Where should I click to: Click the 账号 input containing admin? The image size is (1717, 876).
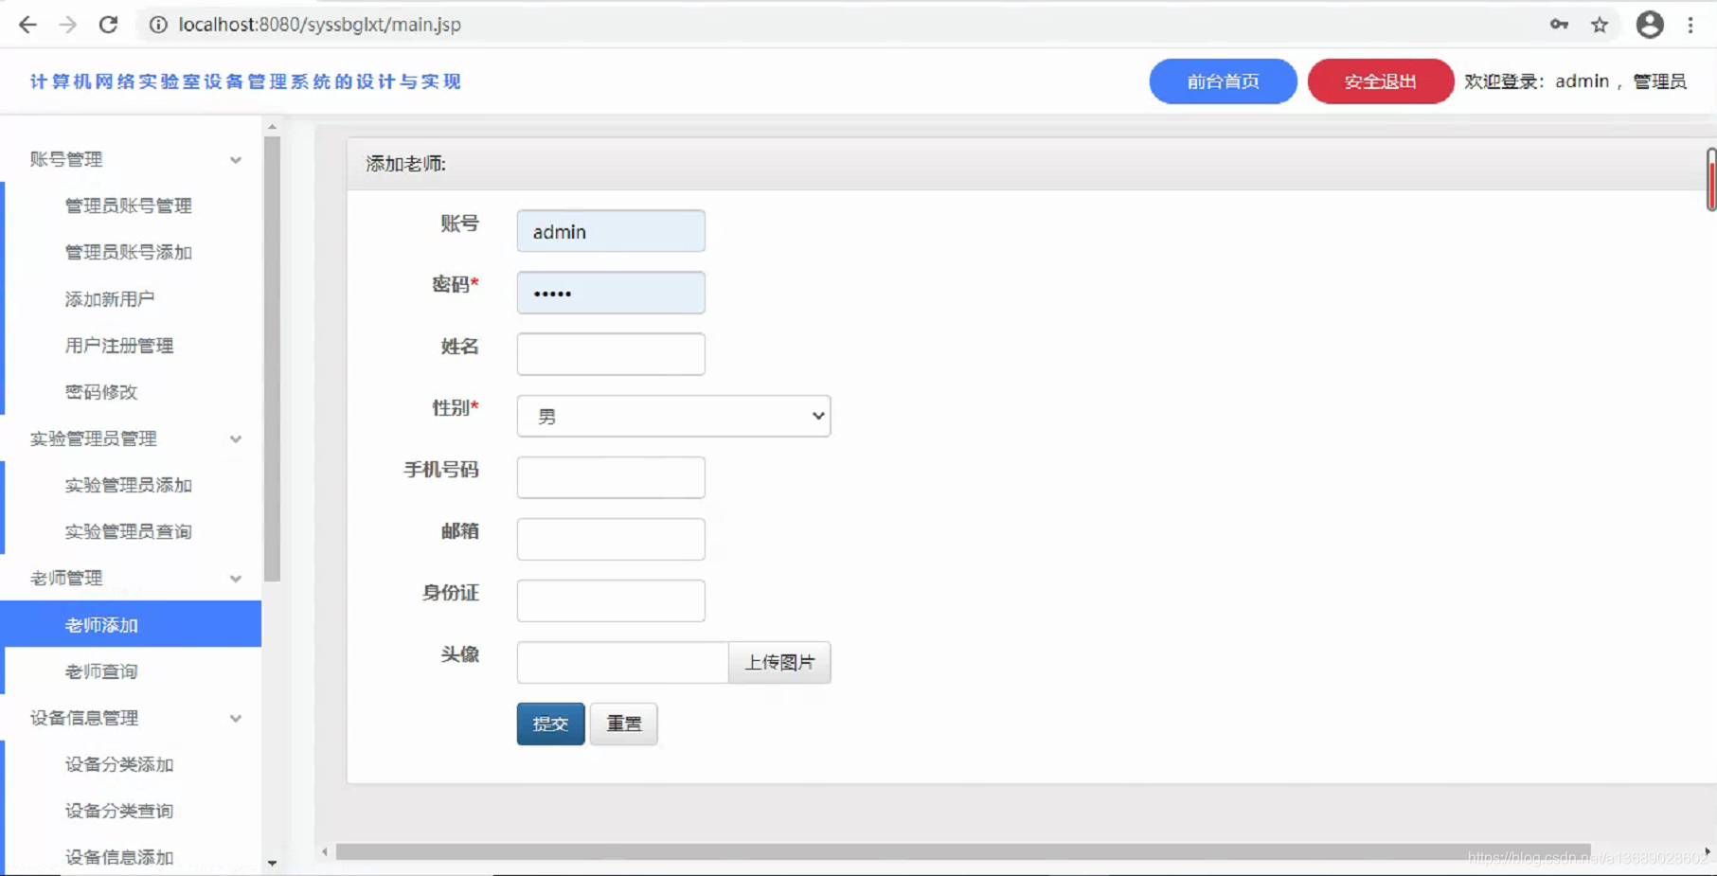611,231
